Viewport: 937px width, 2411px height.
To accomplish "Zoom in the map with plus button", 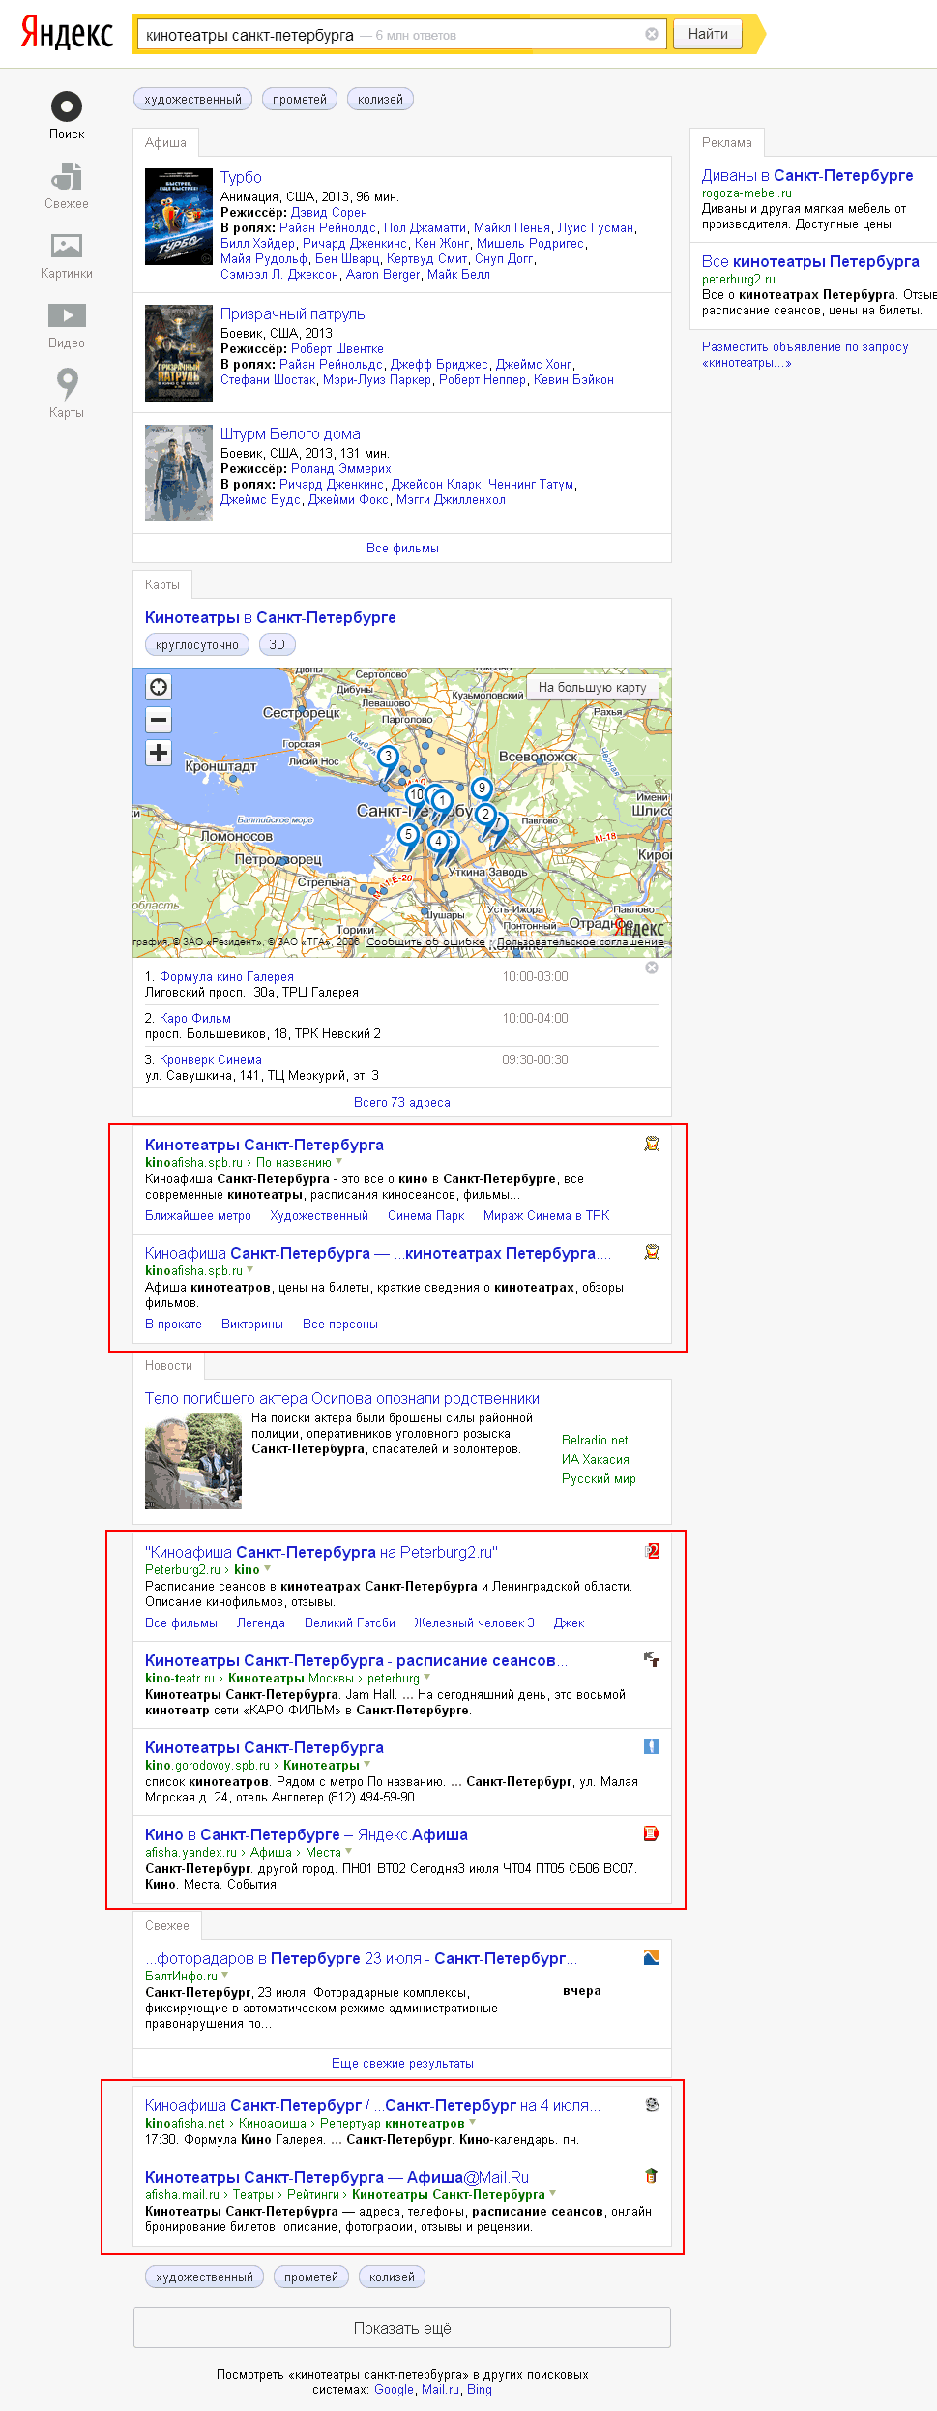I will tap(159, 753).
